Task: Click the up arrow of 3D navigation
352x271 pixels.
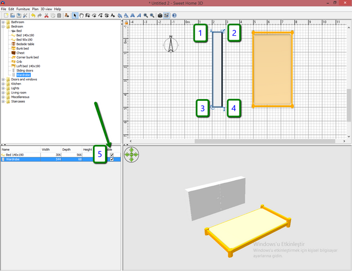Action: [131, 150]
